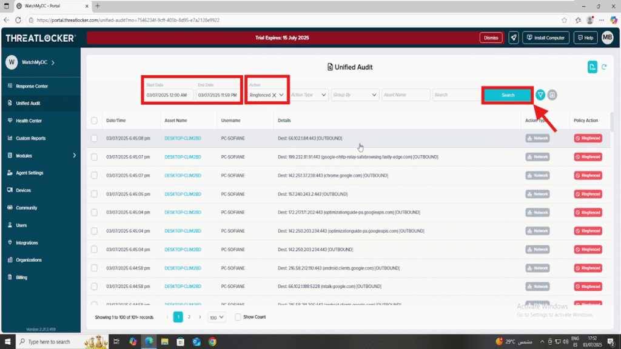
Task: Check the row for fastly-edge.com destination
Action: 94,157
